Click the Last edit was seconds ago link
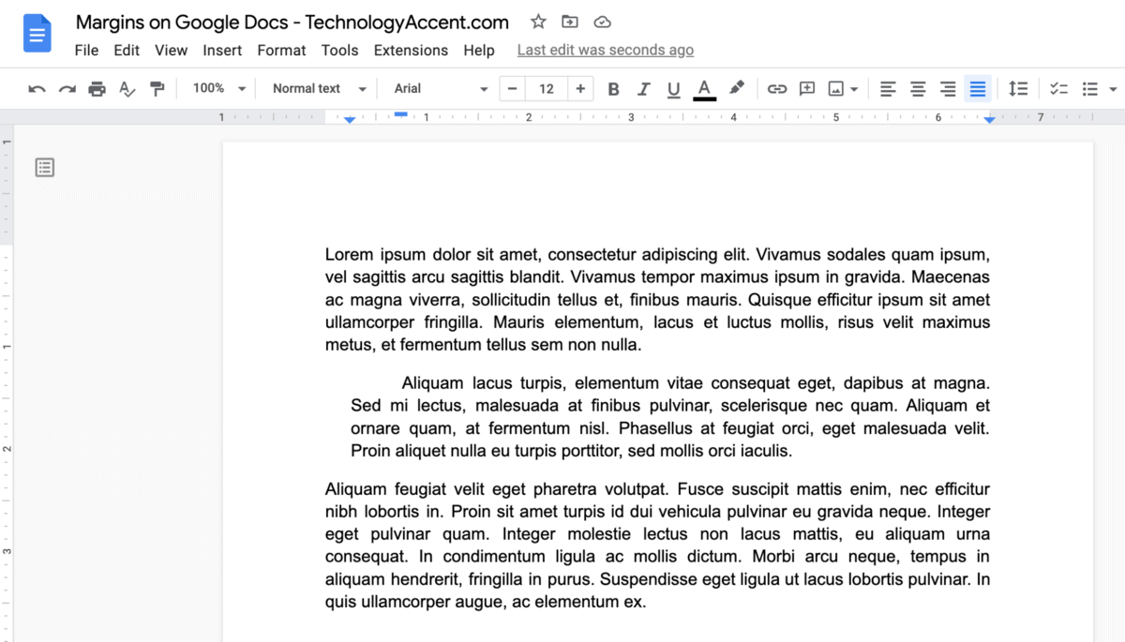 pos(605,49)
